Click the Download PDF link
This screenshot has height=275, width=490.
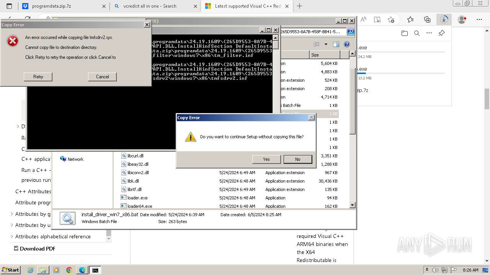click(x=34, y=249)
